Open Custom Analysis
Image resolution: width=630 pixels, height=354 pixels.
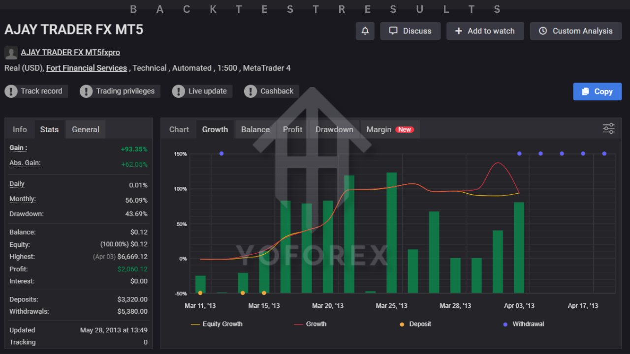[575, 31]
